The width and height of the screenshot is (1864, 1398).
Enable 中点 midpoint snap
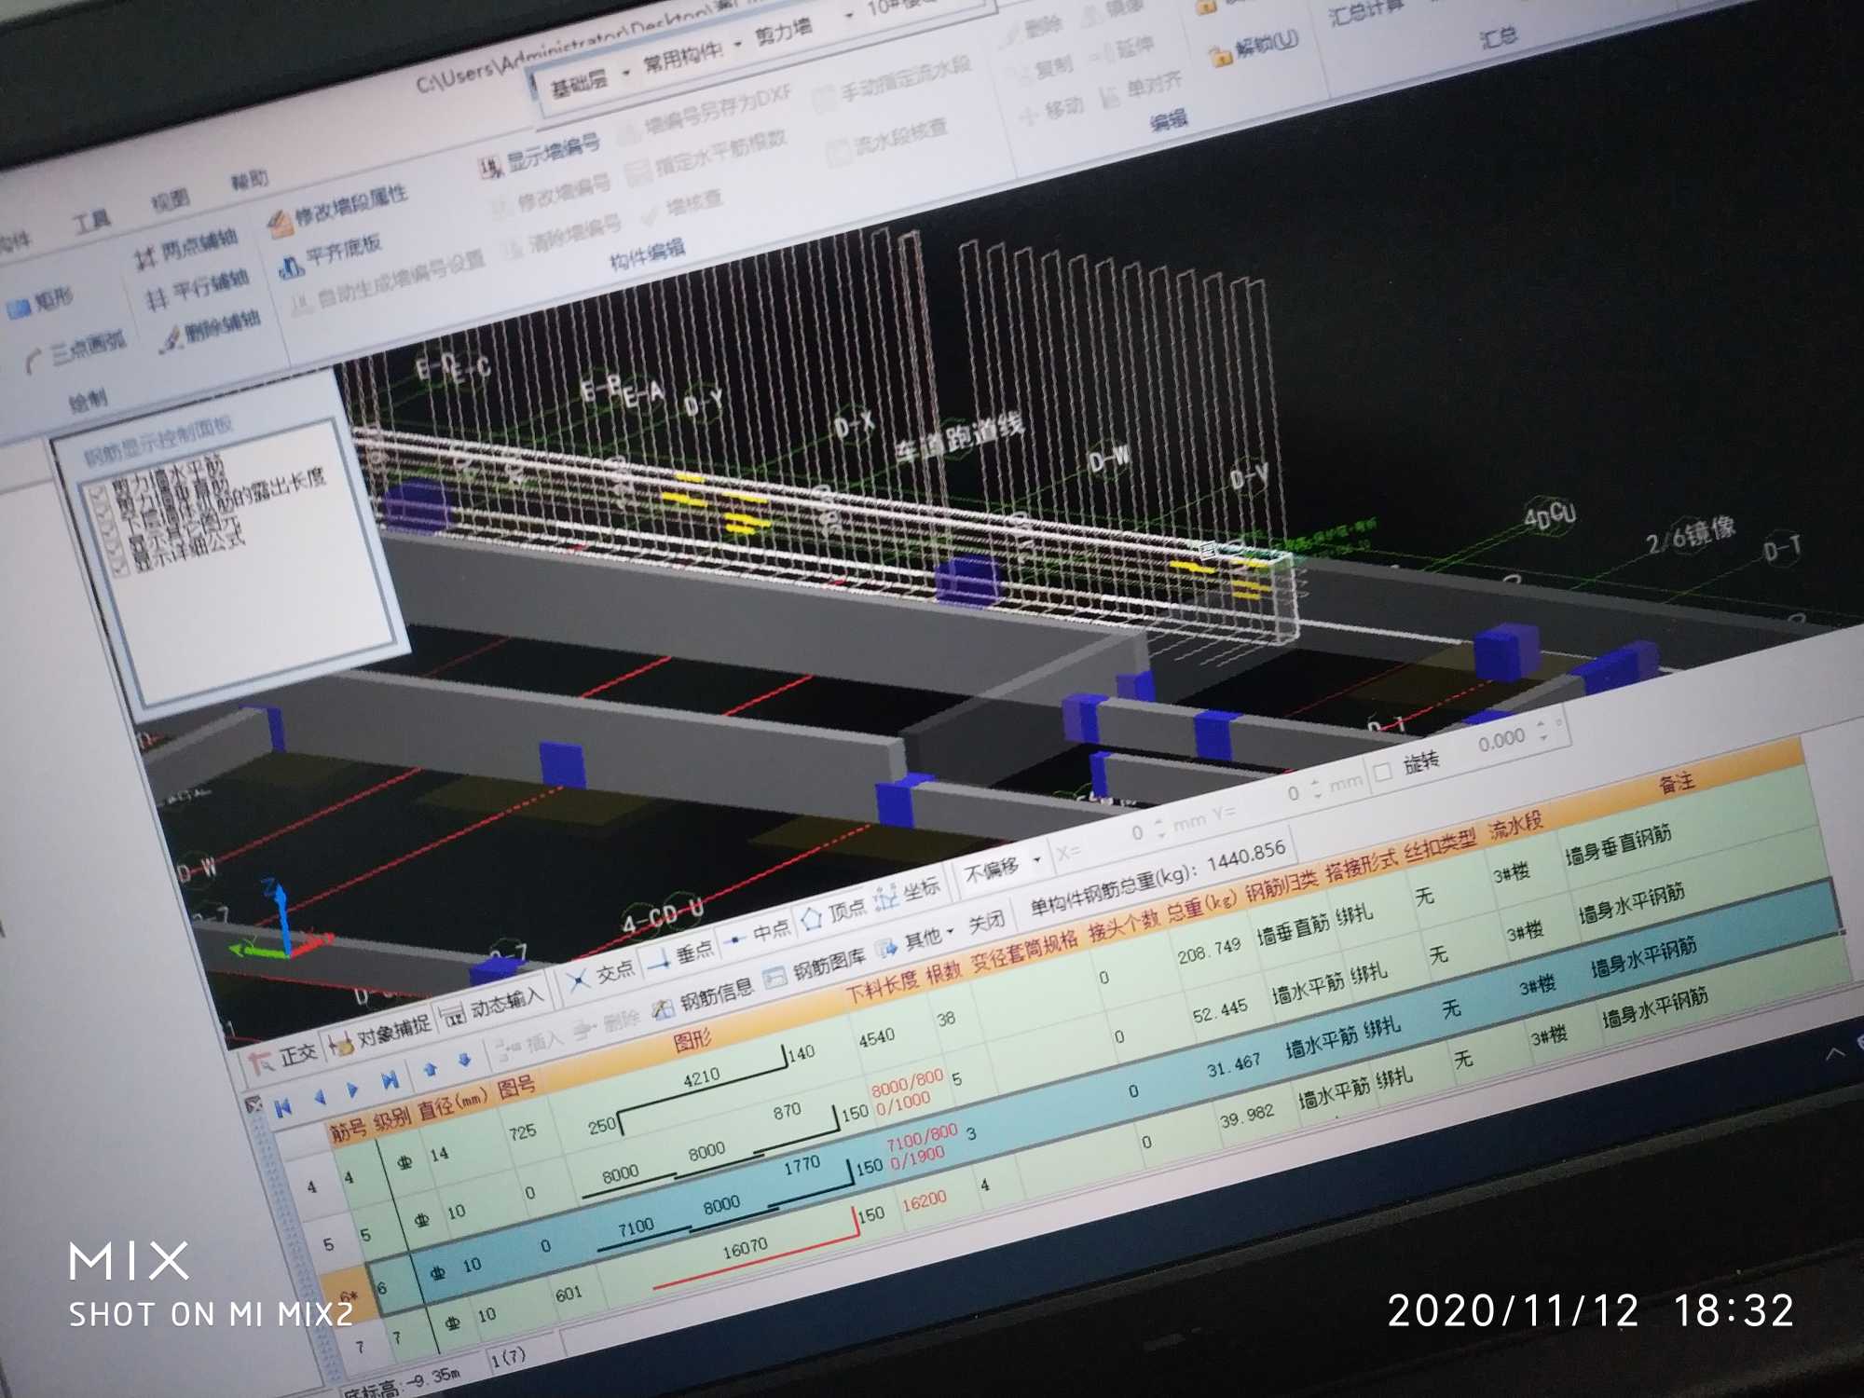click(x=758, y=933)
